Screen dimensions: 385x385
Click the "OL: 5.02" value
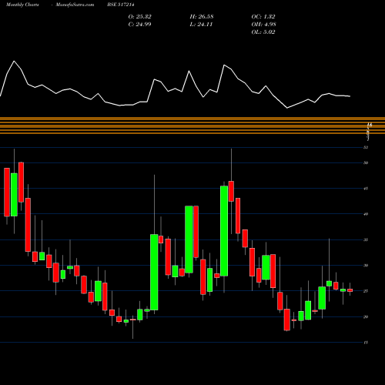tap(263, 32)
